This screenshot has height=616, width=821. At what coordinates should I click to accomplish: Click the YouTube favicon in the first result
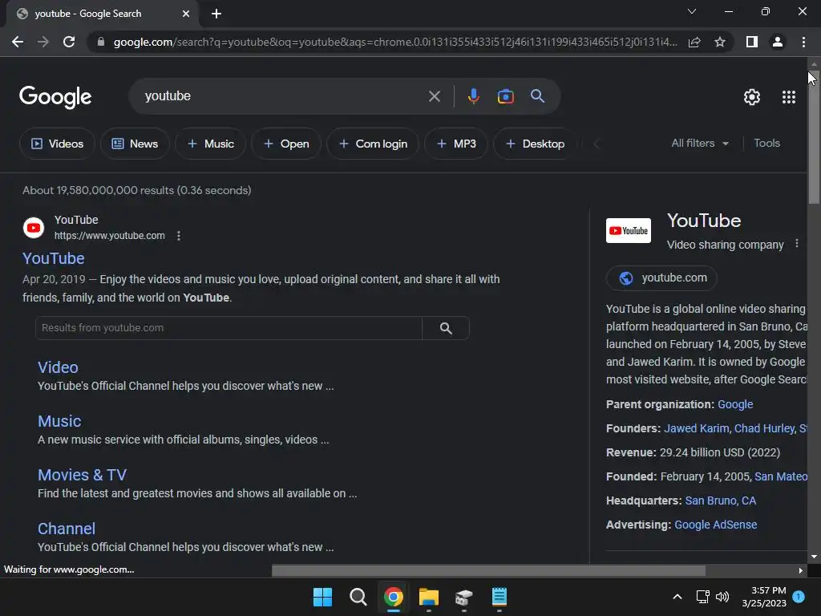tap(34, 228)
